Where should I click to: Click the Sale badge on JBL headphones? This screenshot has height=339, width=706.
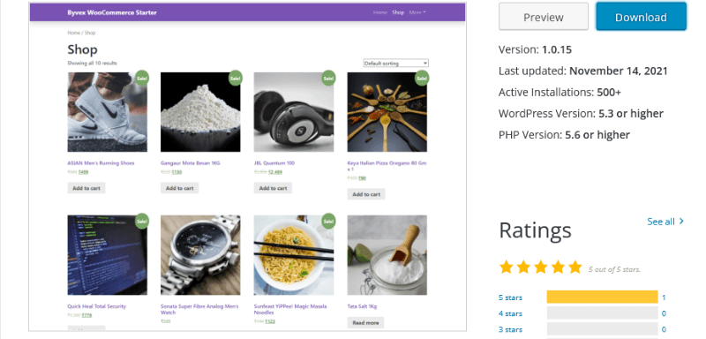[328, 78]
